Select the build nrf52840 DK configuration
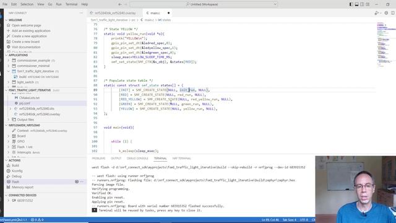The width and height of the screenshot is (396, 223). pos(39,77)
